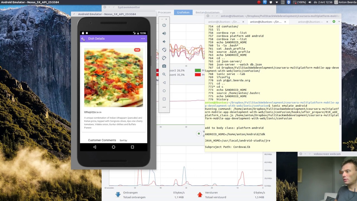Close the third terminal tab
Image resolution: width=357 pixels, height=201 pixels.
pyautogui.click(x=327, y=22)
